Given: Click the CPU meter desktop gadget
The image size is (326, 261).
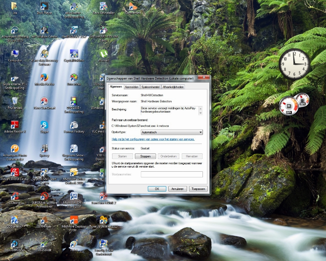Looking at the screenshot, I should click(x=294, y=104).
